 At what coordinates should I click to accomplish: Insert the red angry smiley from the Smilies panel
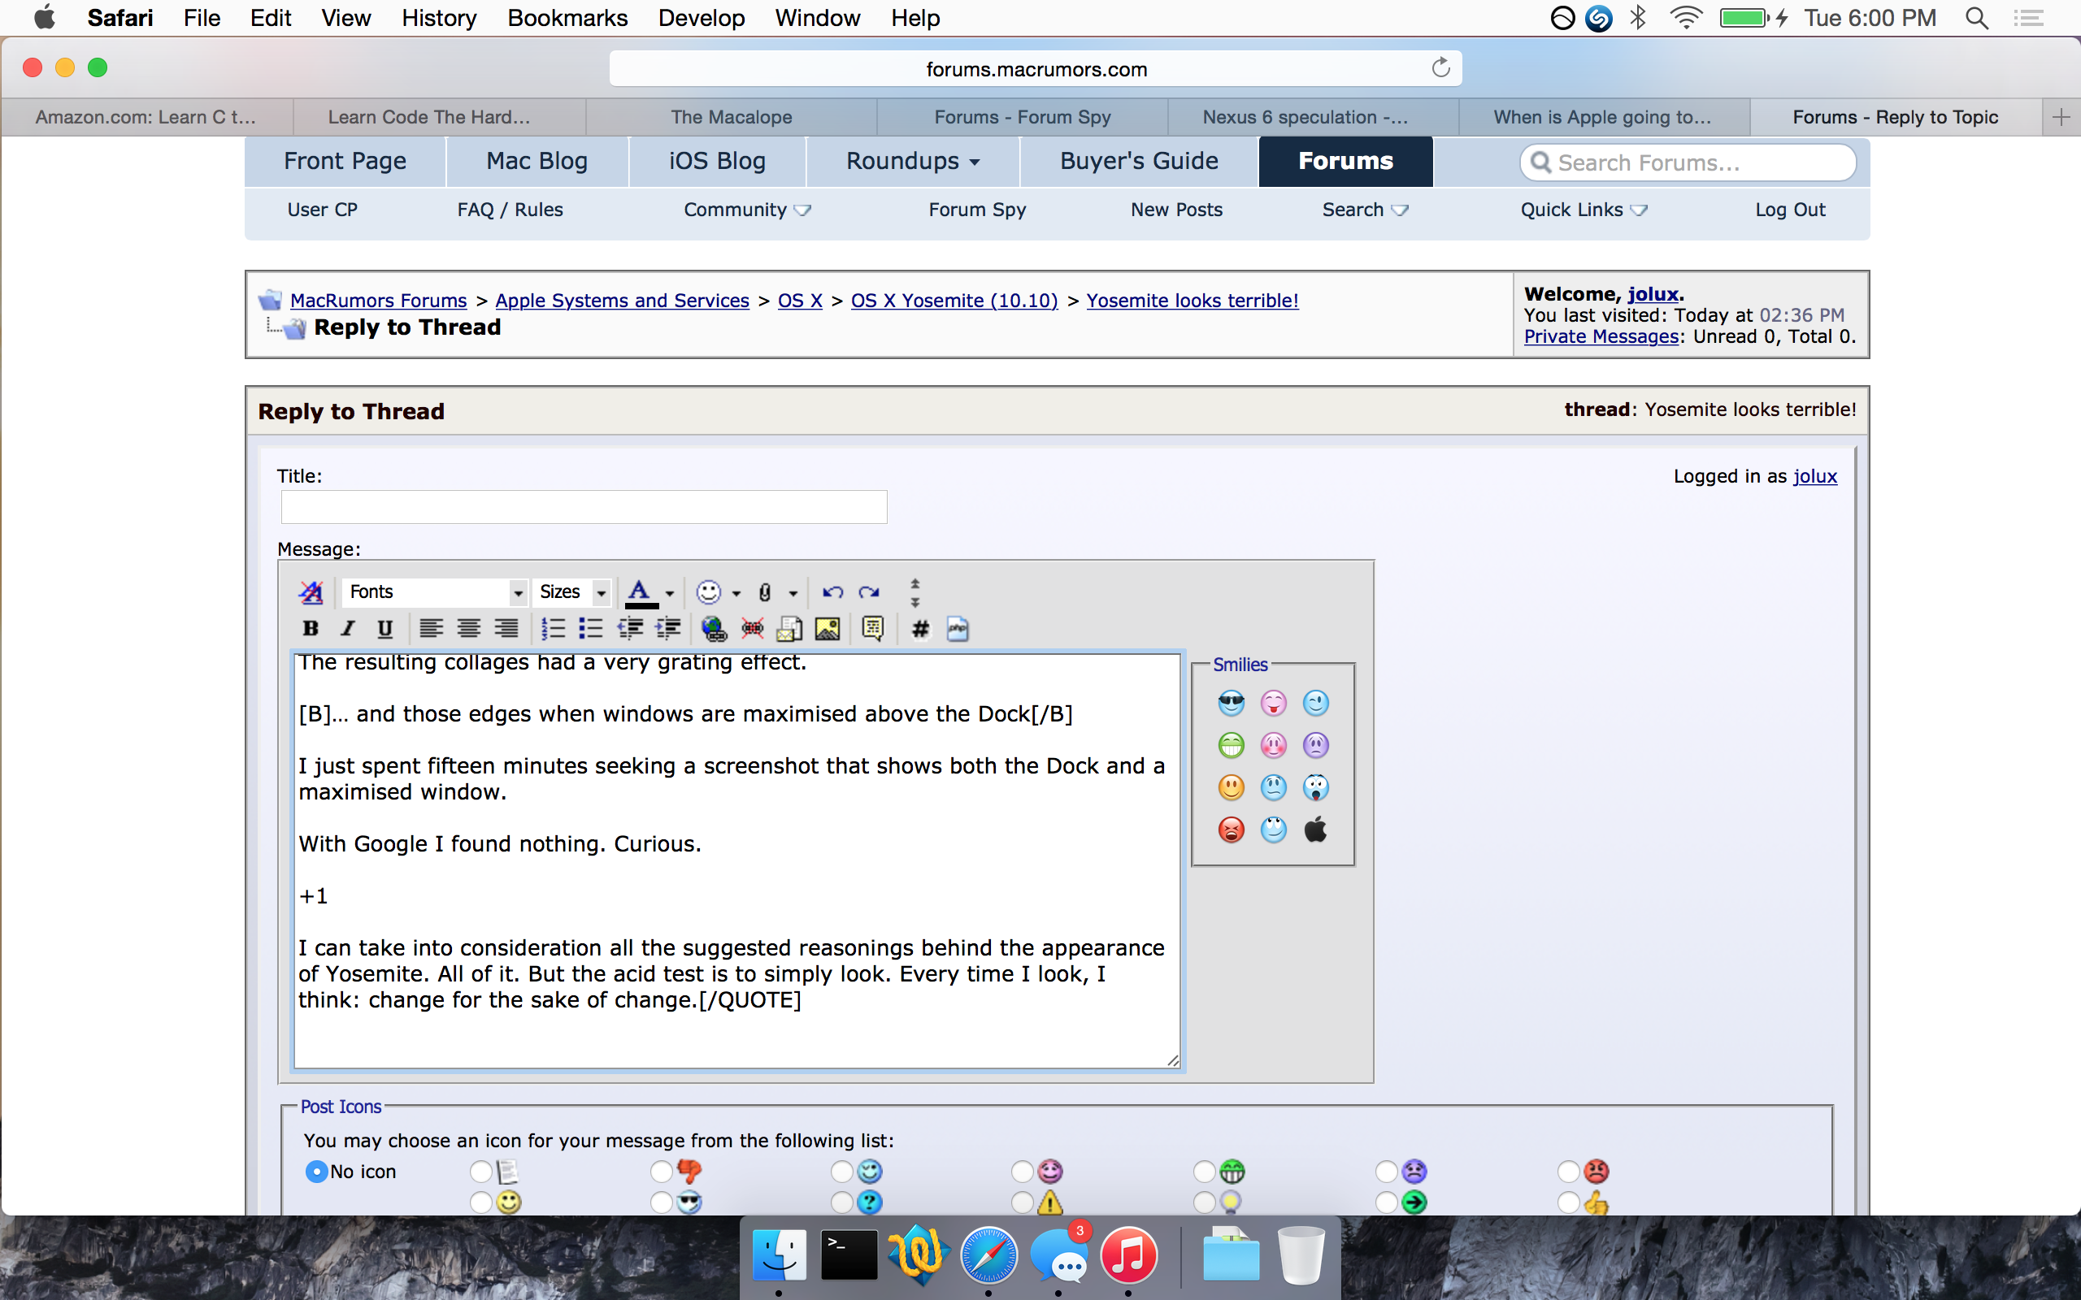pos(1231,830)
